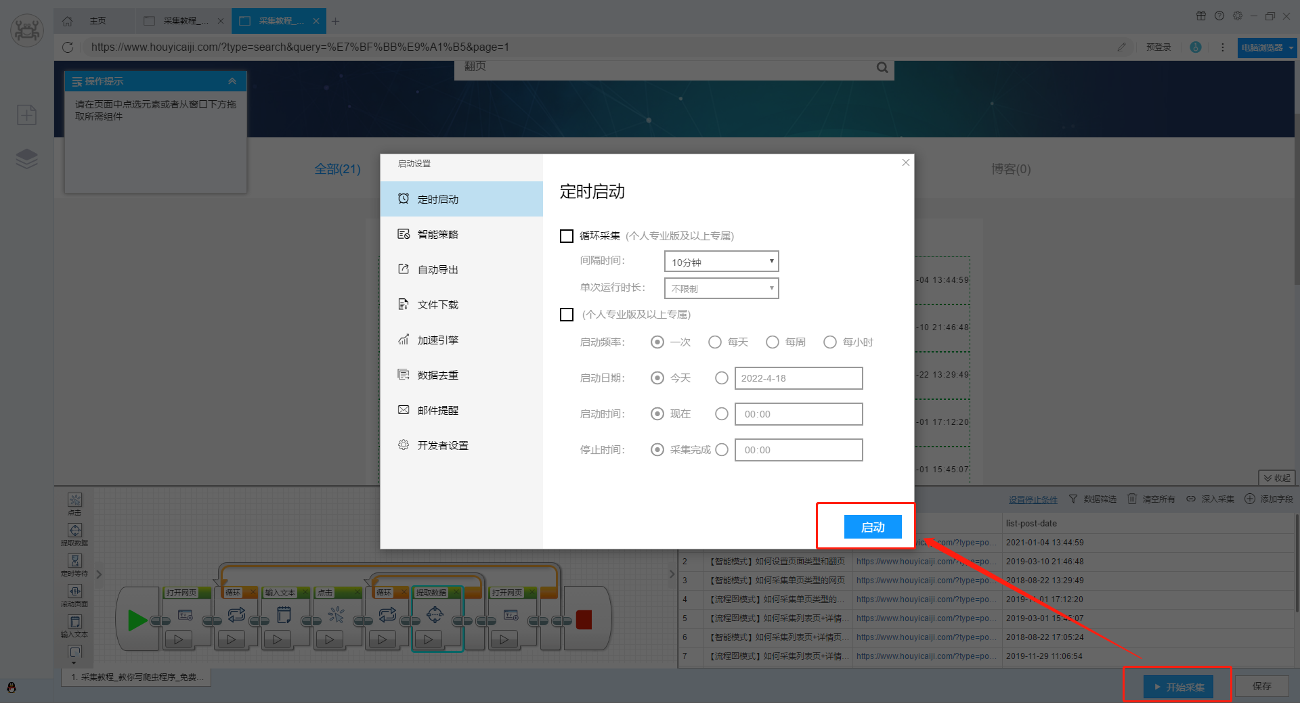The height and width of the screenshot is (703, 1300).
Task: Open the 单次运行时长 dropdown showing 不限制
Action: pyautogui.click(x=722, y=288)
